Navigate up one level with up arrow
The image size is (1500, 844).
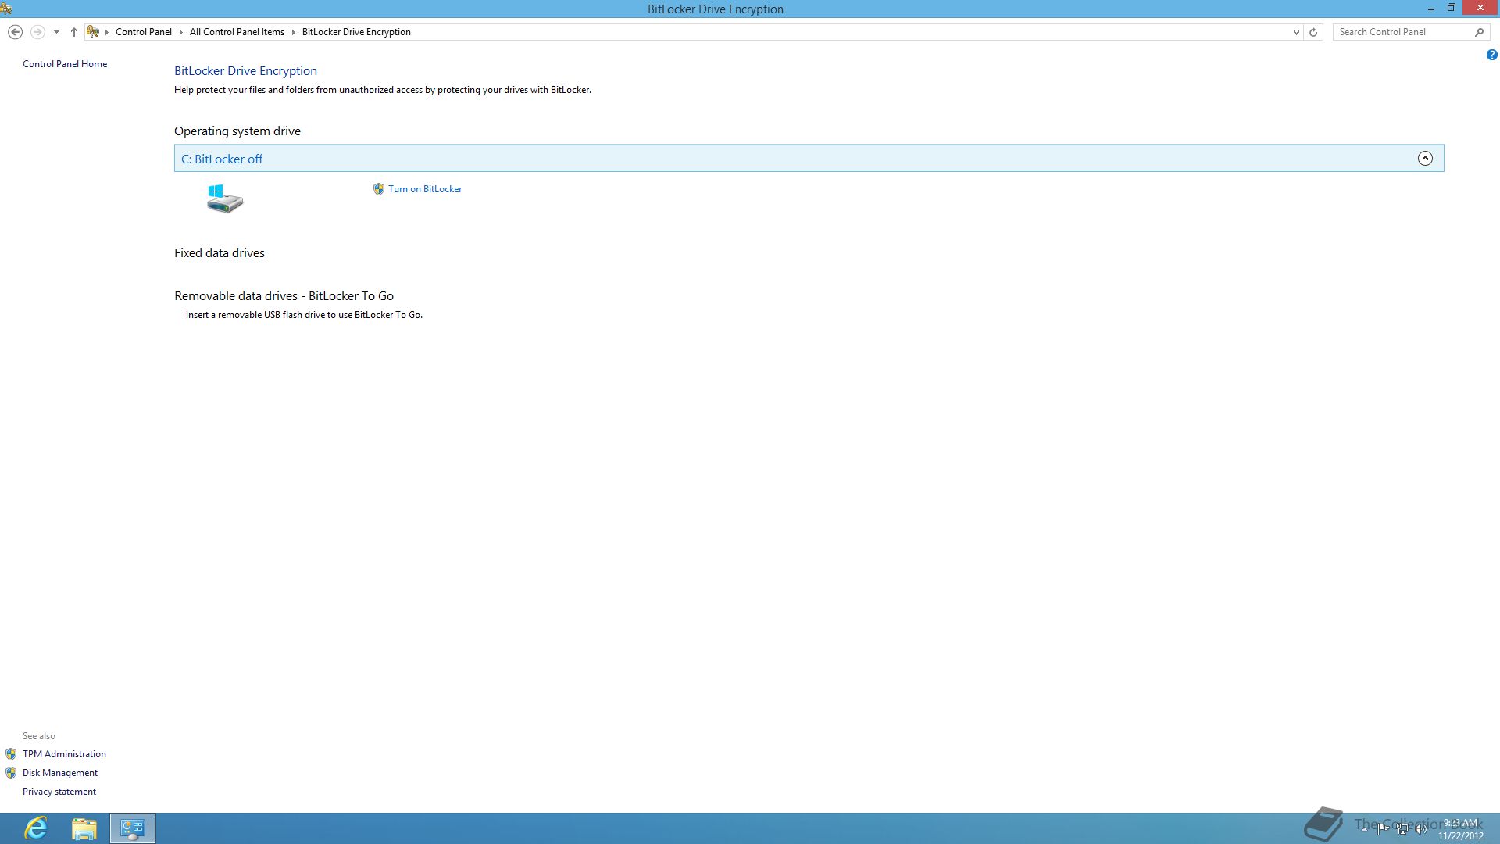click(x=74, y=32)
